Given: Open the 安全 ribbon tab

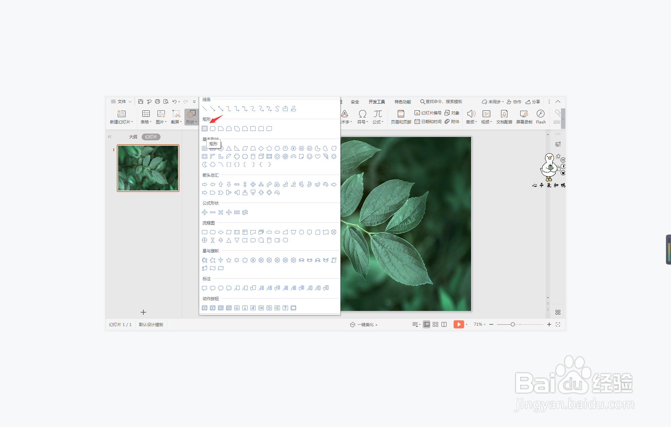Looking at the screenshot, I should [355, 102].
